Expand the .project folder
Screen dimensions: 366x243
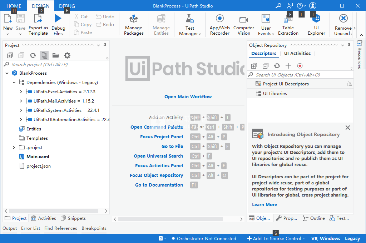(x=14, y=147)
